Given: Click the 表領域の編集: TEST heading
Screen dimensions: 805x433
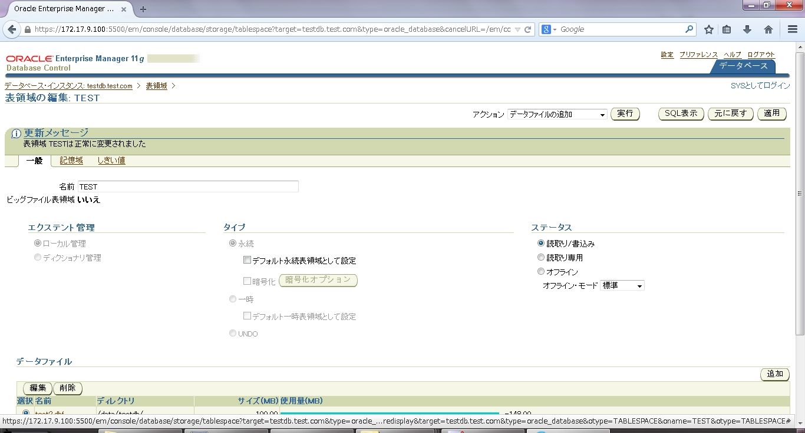Looking at the screenshot, I should tap(52, 98).
